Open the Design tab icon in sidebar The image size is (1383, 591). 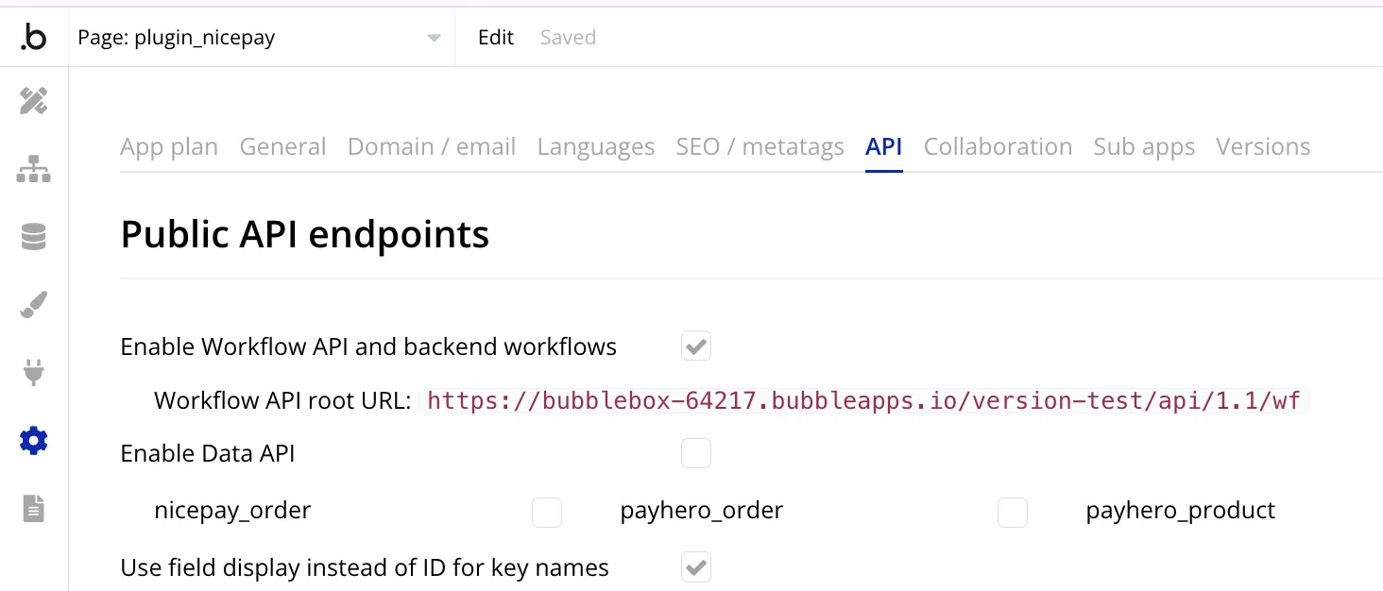pos(34,101)
